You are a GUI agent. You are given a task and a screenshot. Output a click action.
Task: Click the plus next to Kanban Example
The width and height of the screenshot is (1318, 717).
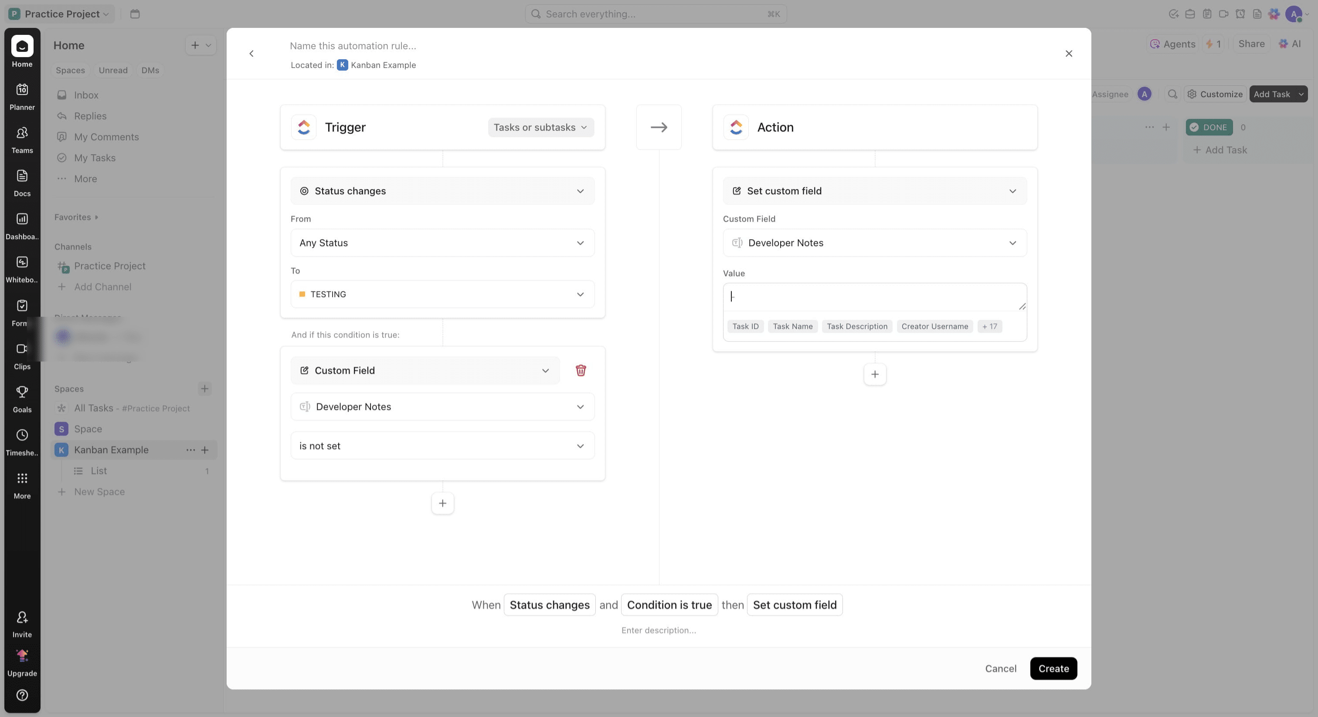205,450
